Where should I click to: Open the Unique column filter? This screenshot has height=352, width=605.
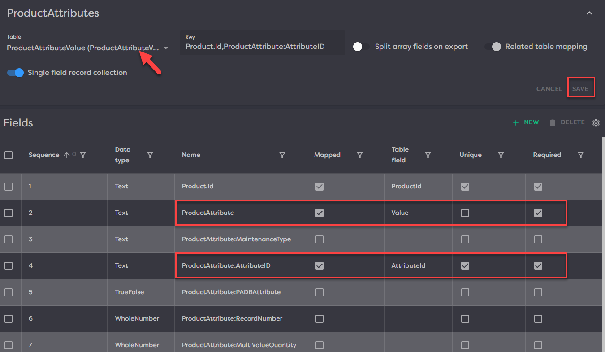(x=501, y=155)
